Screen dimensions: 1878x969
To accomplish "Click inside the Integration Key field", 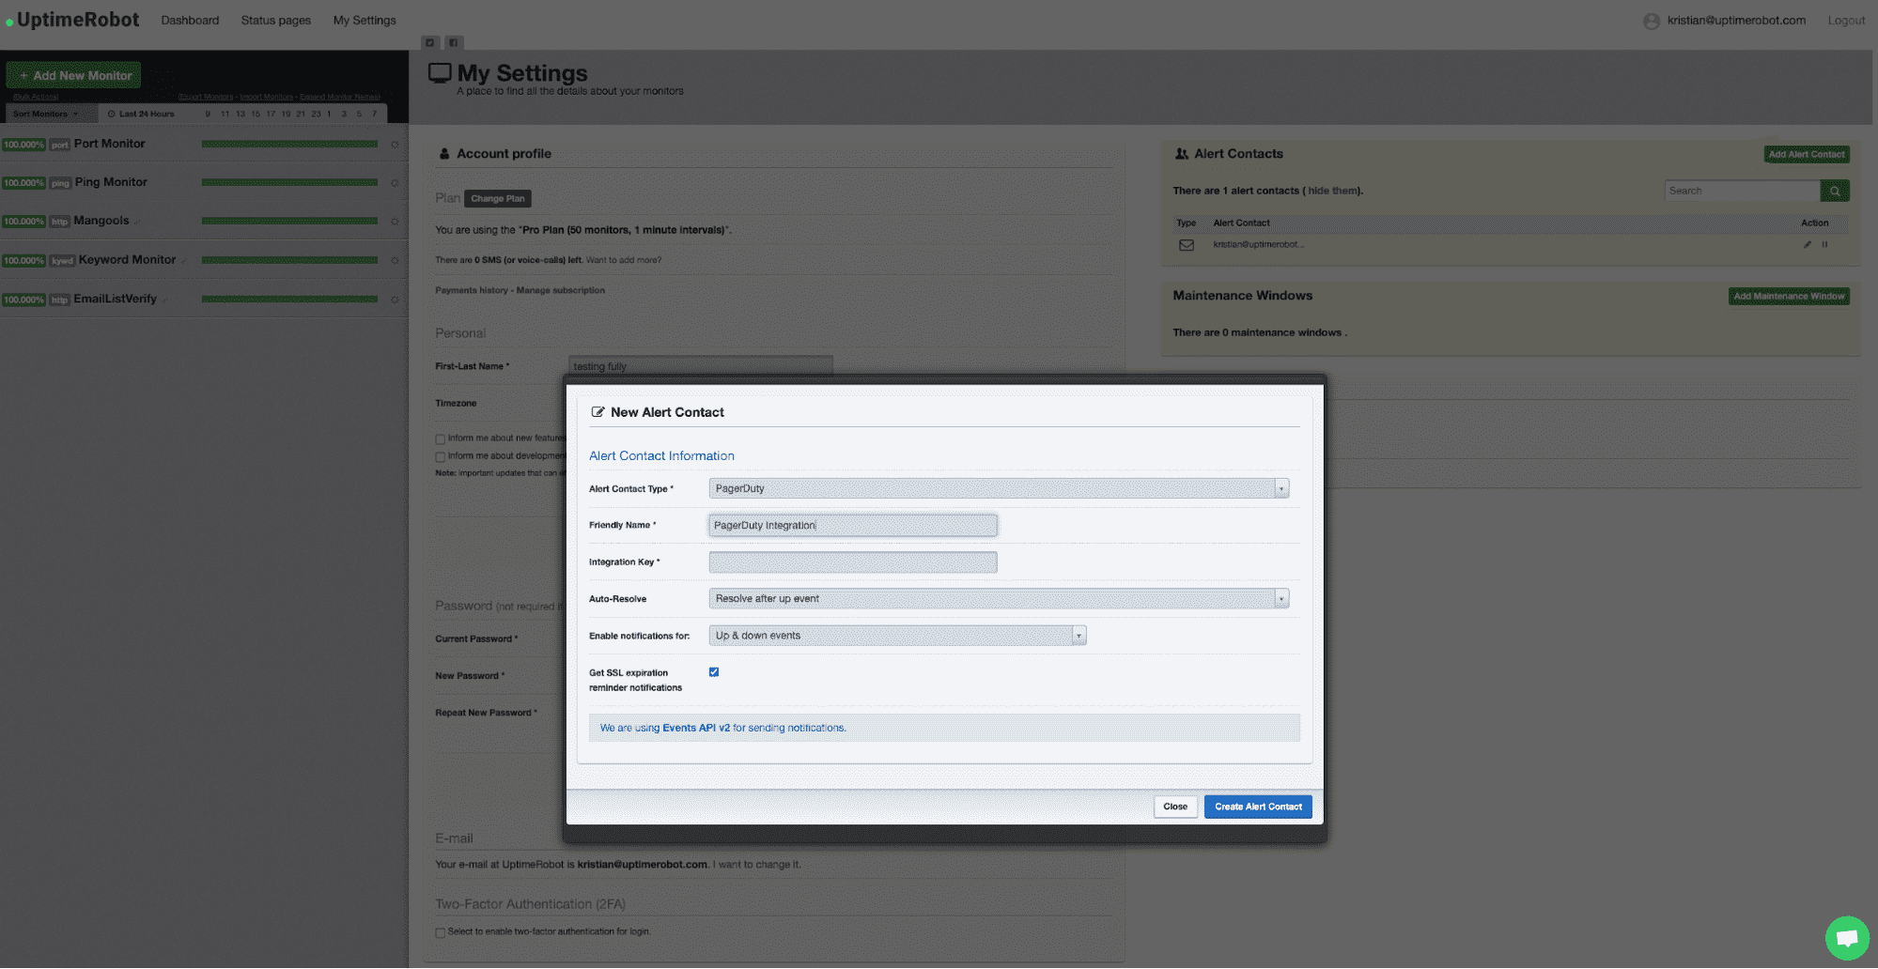I will click(852, 561).
